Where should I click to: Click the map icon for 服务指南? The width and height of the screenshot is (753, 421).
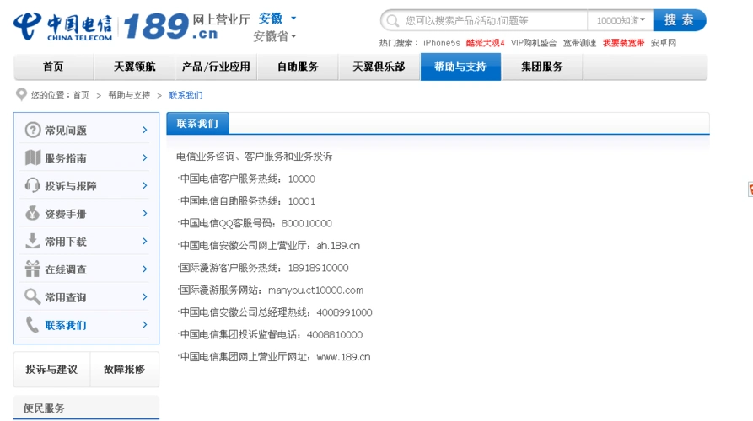click(x=33, y=157)
